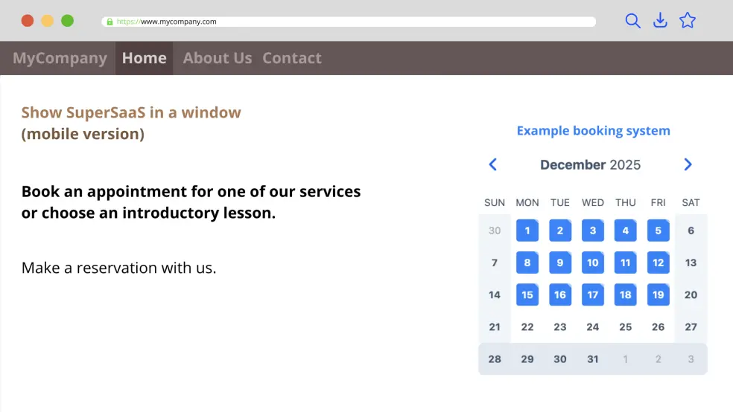
Task: Bookmark page with the star icon
Action: (x=688, y=21)
